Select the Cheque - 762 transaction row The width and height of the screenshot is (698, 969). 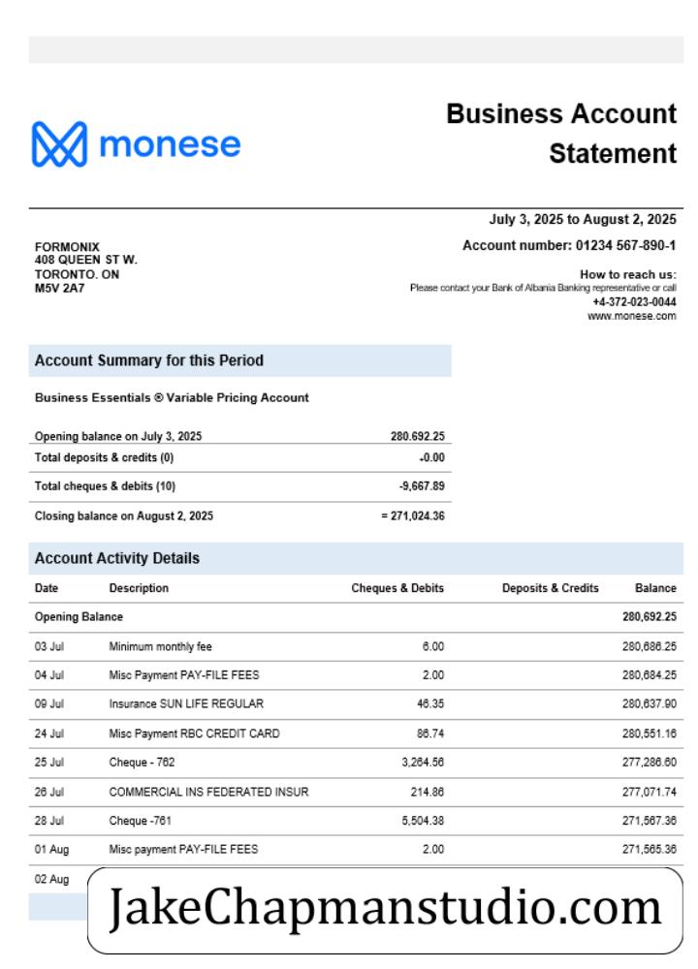click(x=356, y=763)
